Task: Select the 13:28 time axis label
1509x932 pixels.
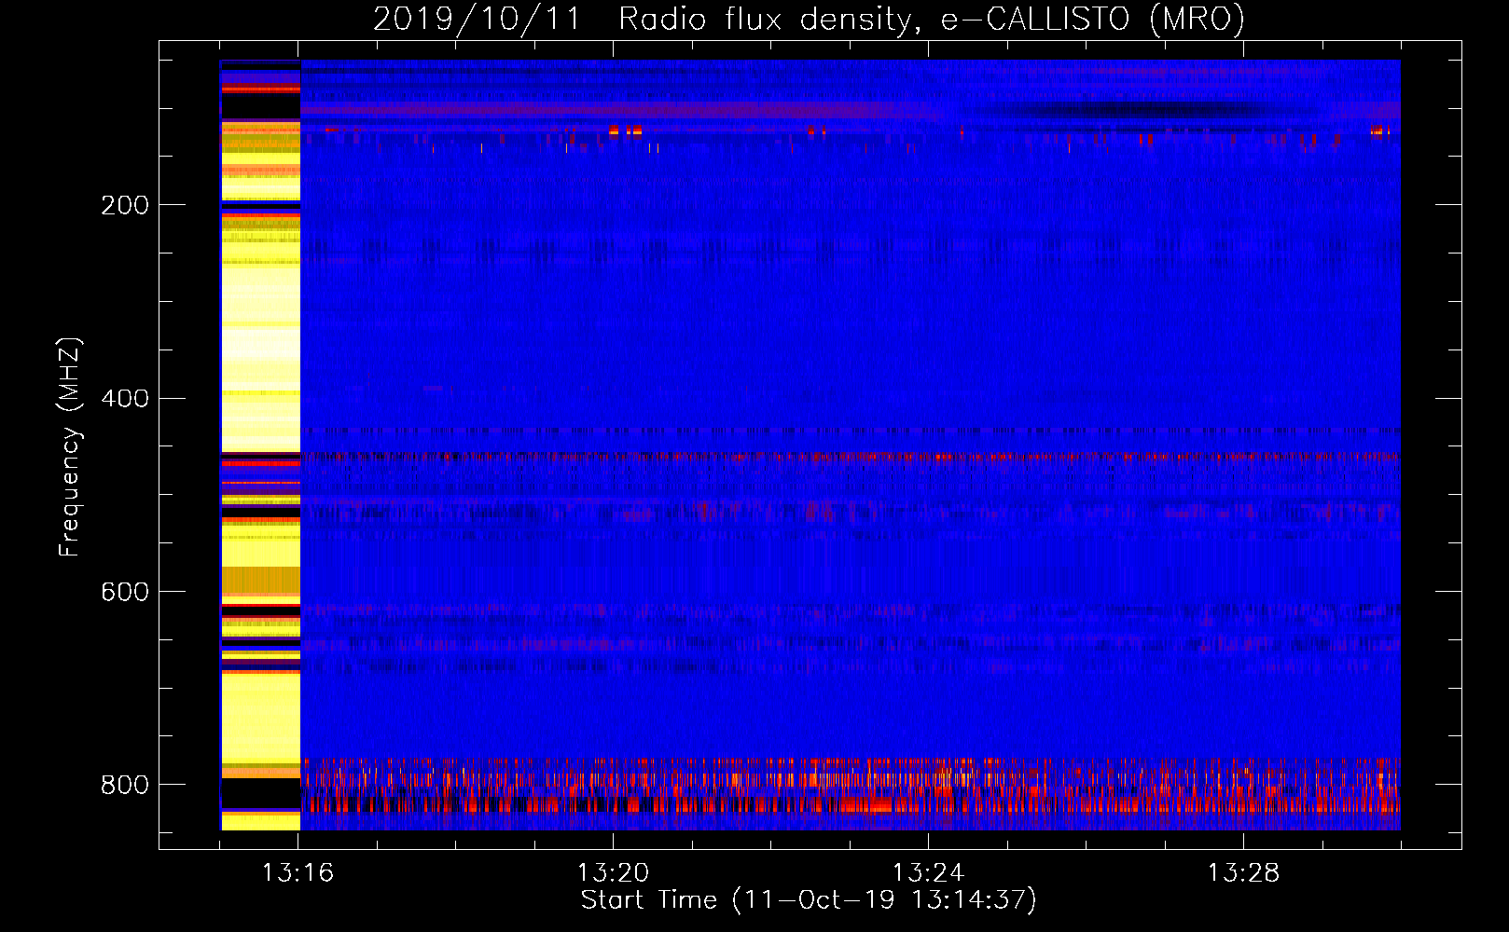Action: pyautogui.click(x=1243, y=872)
